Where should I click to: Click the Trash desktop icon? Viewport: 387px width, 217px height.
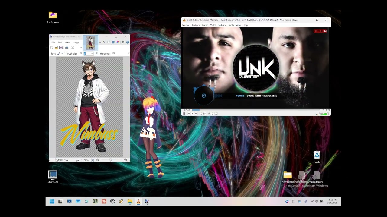point(317,157)
